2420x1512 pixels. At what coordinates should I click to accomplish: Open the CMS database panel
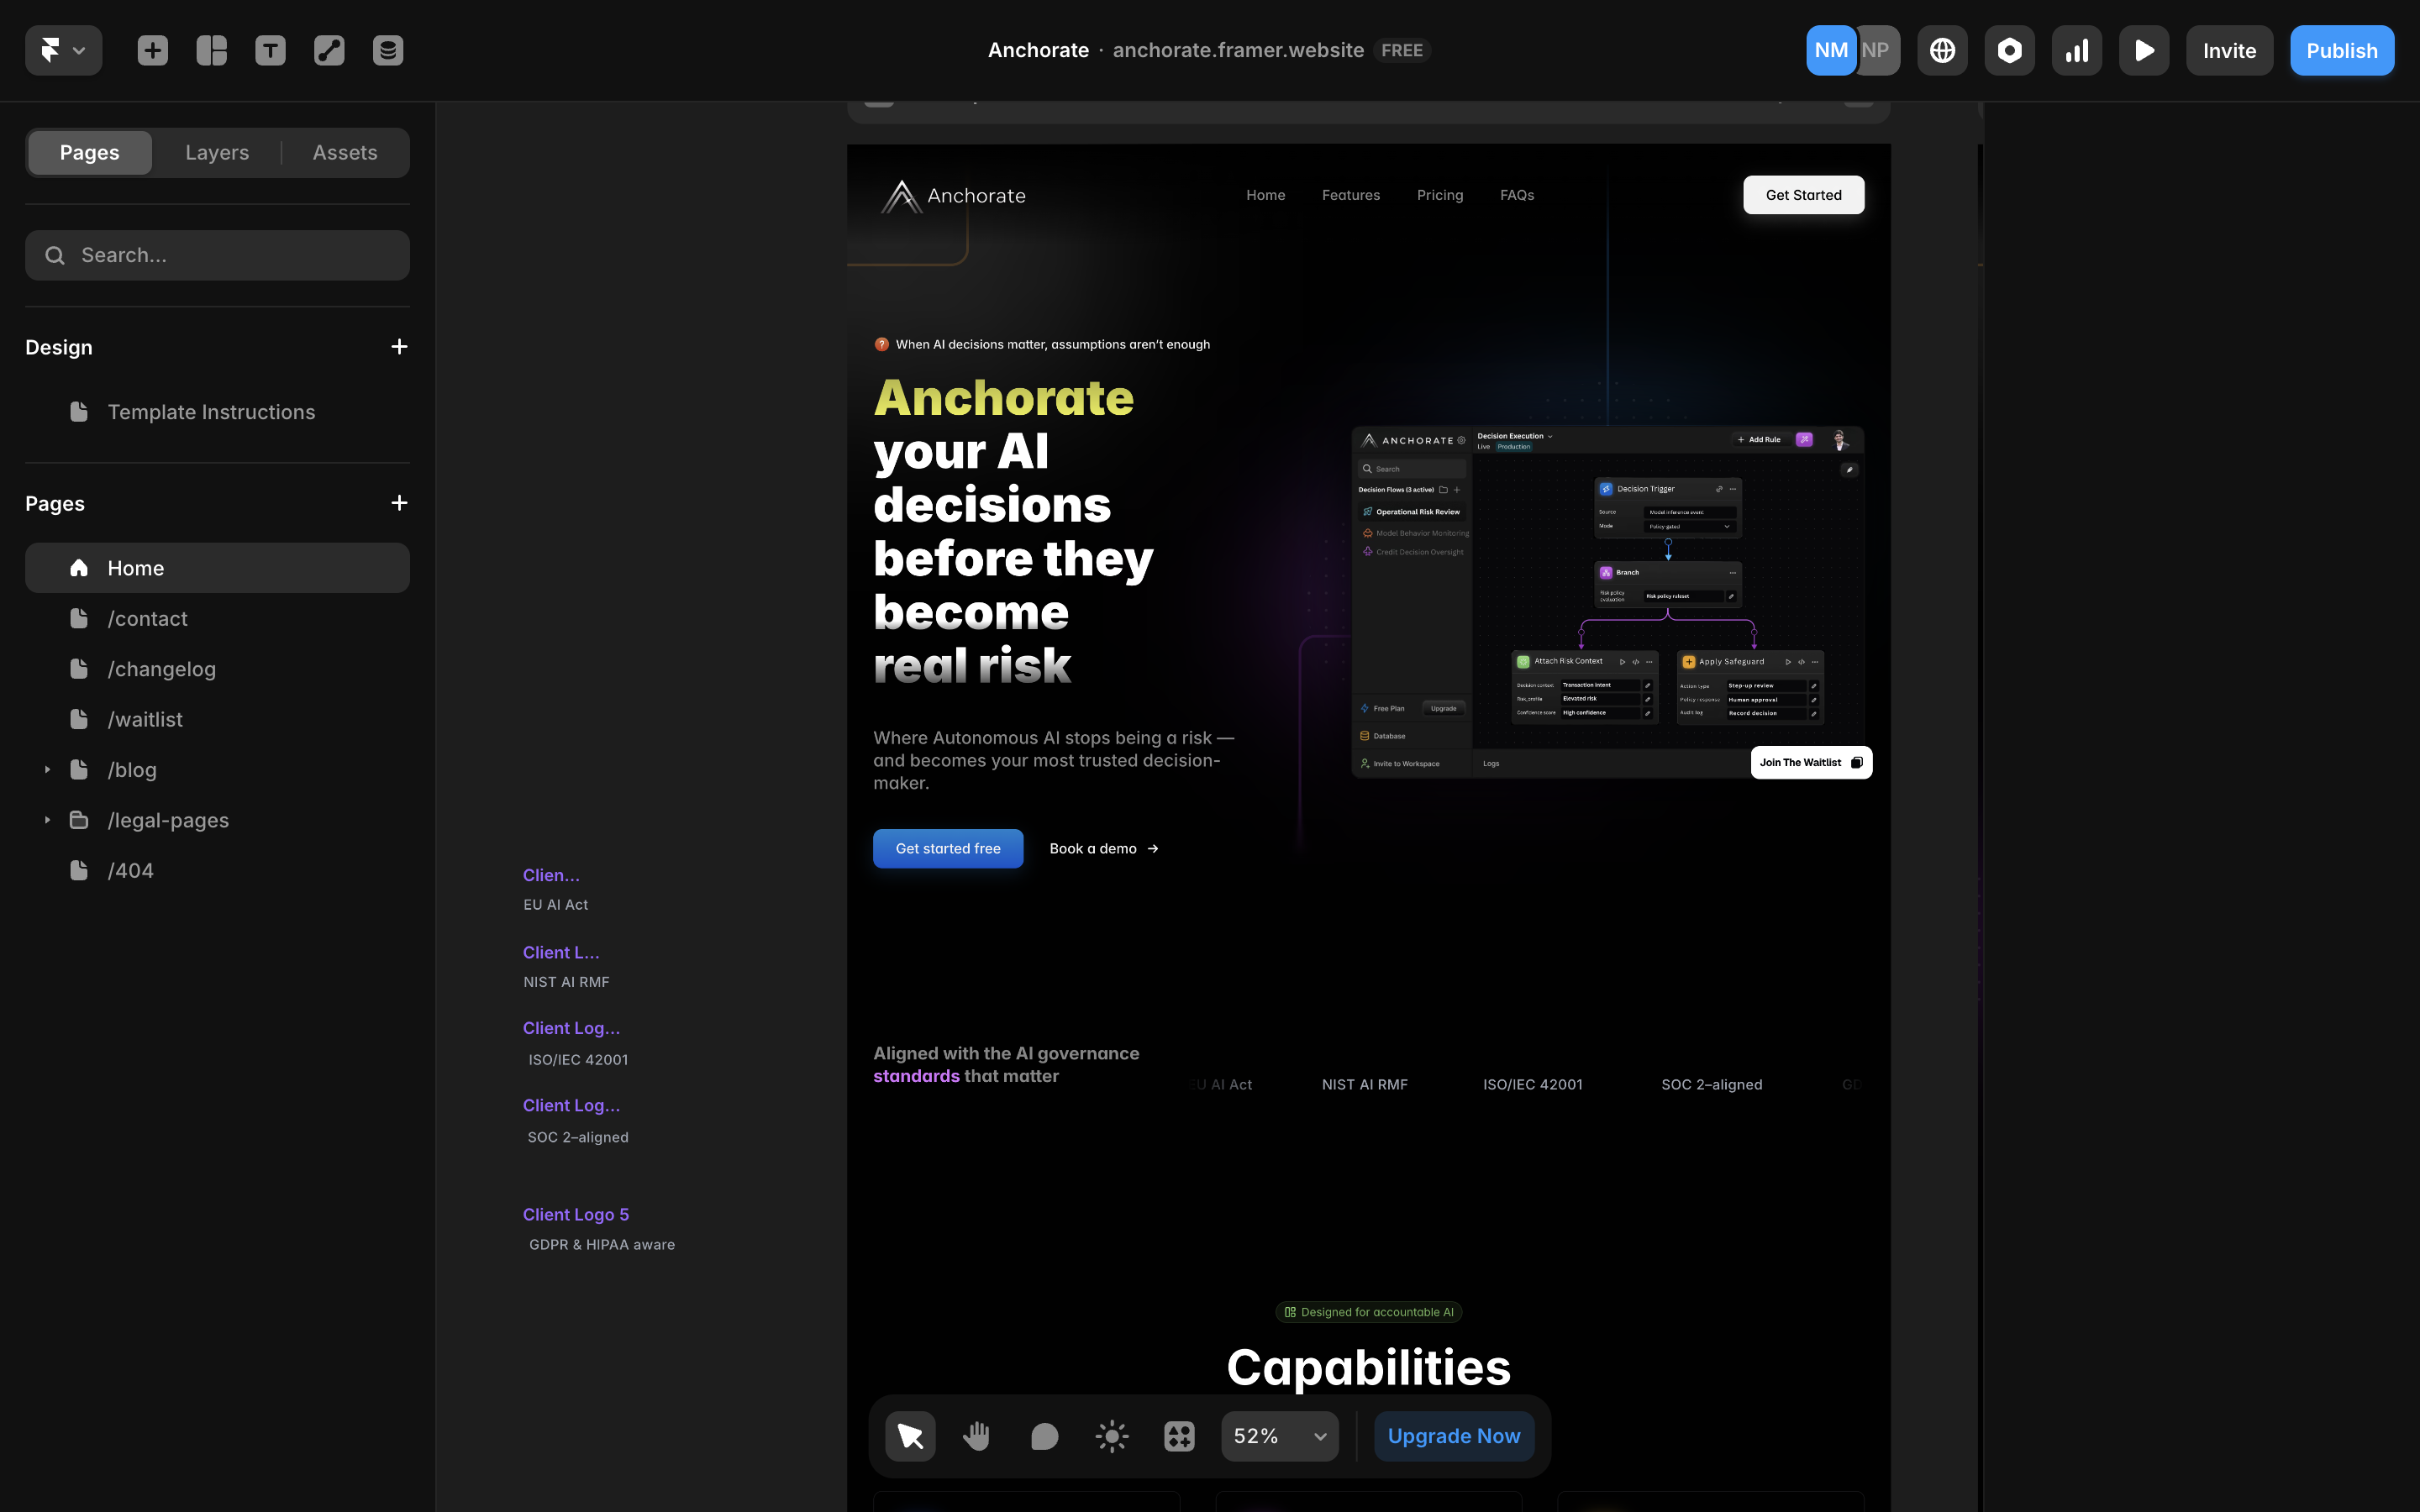click(x=388, y=49)
